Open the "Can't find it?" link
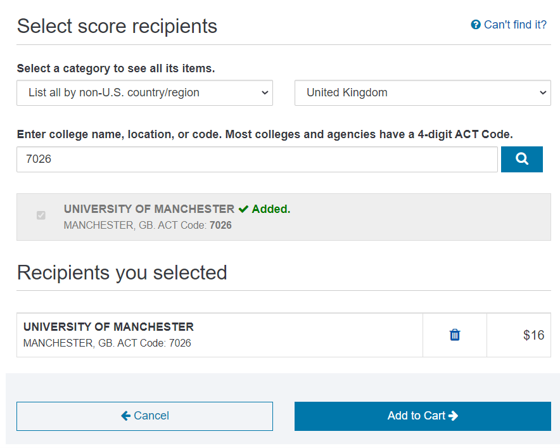The image size is (560, 448). [515, 25]
